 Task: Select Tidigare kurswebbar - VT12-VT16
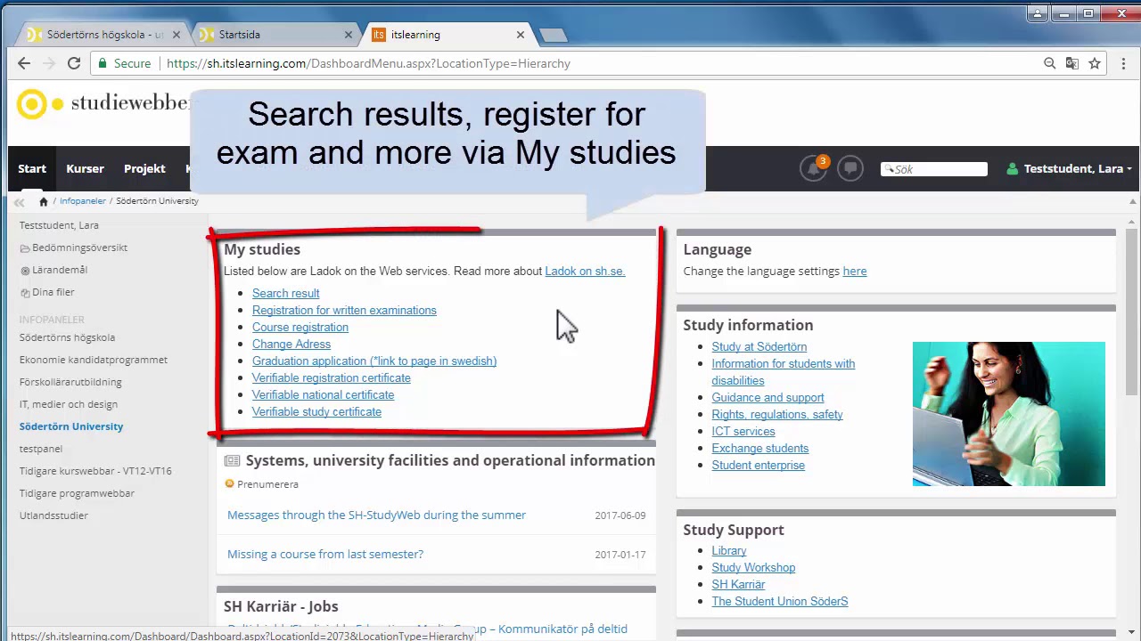95,471
